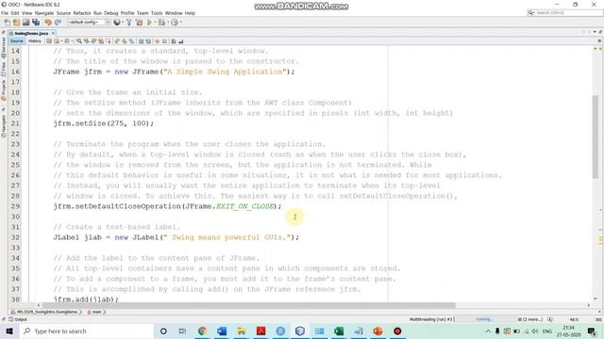
Task: Open the Navigate menu
Action: tap(44, 13)
